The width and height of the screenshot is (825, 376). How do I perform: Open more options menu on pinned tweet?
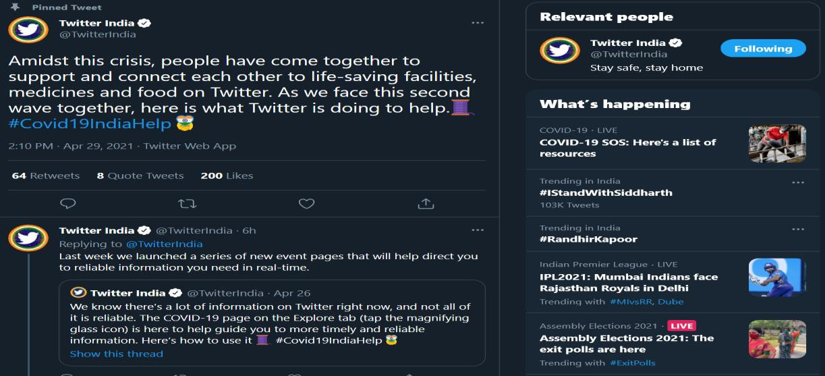478,23
